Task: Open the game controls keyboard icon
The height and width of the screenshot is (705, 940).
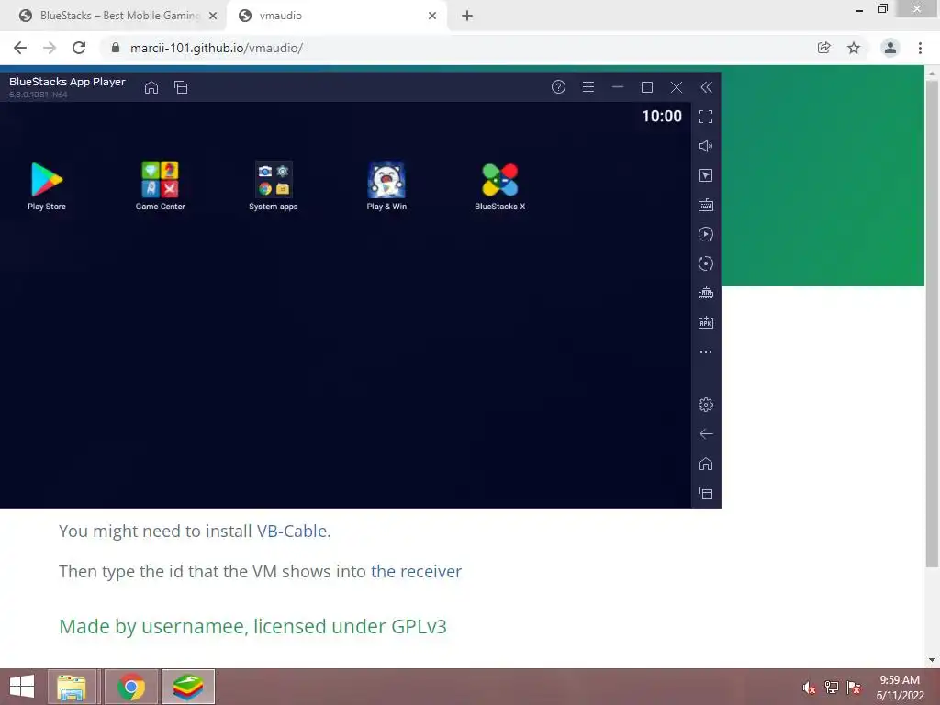Action: (x=706, y=205)
